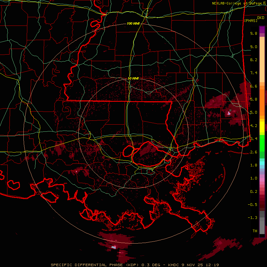Screen dimensions: 267x267
Task: Click the 6.6 value on the color scale
Action: pos(254,86)
